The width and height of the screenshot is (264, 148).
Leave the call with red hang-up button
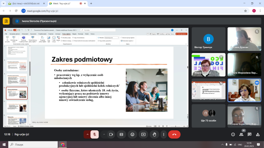[x=174, y=134]
